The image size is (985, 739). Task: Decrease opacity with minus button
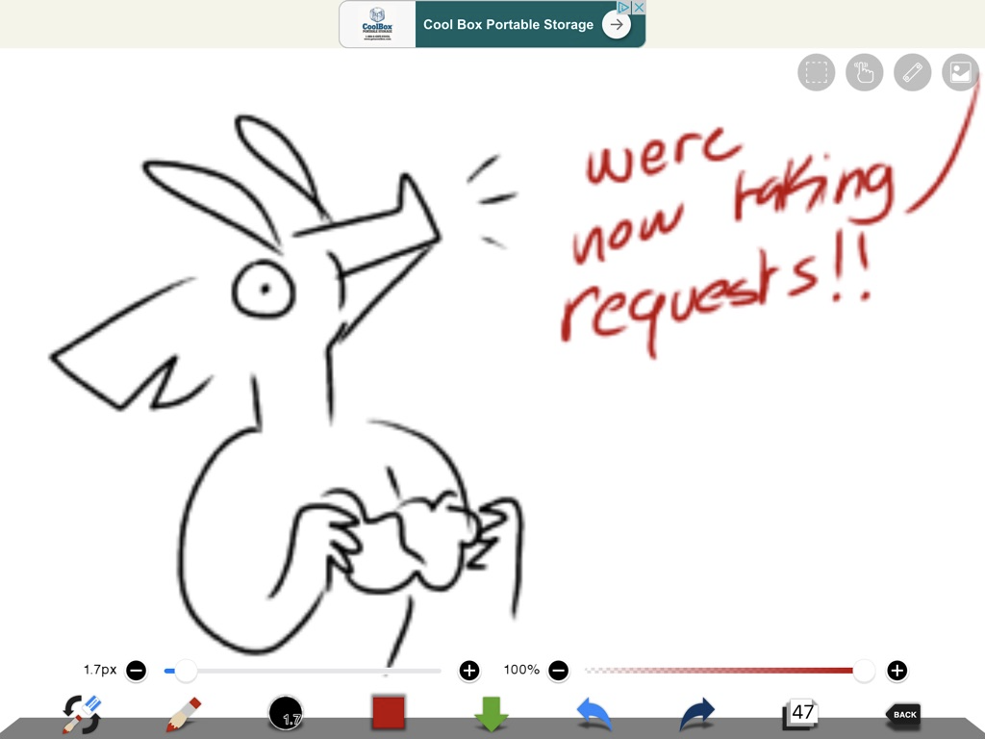pos(559,670)
